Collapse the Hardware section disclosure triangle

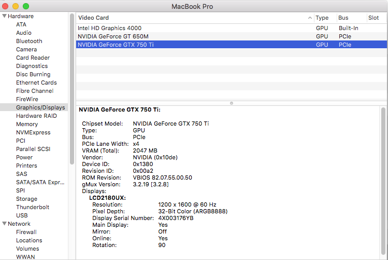5,16
